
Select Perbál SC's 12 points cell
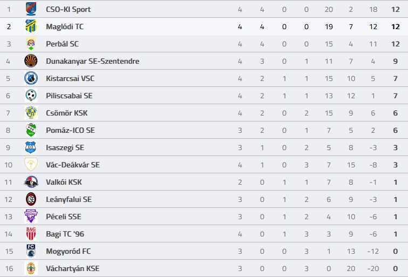pos(395,44)
